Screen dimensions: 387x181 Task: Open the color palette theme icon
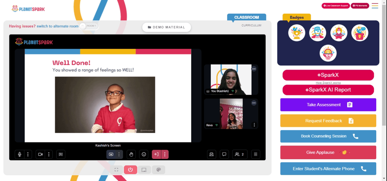click(x=159, y=170)
